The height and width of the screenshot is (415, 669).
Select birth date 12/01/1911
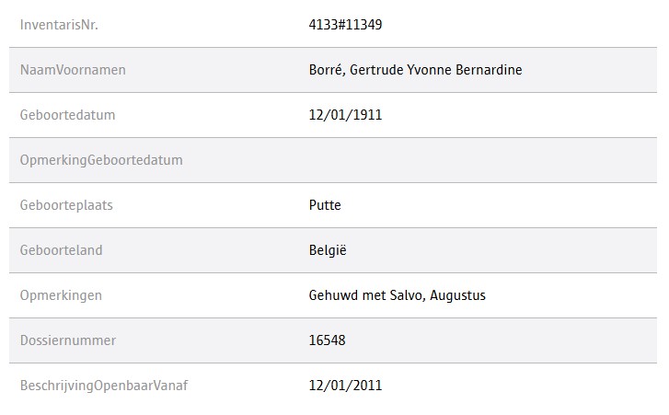click(x=345, y=115)
